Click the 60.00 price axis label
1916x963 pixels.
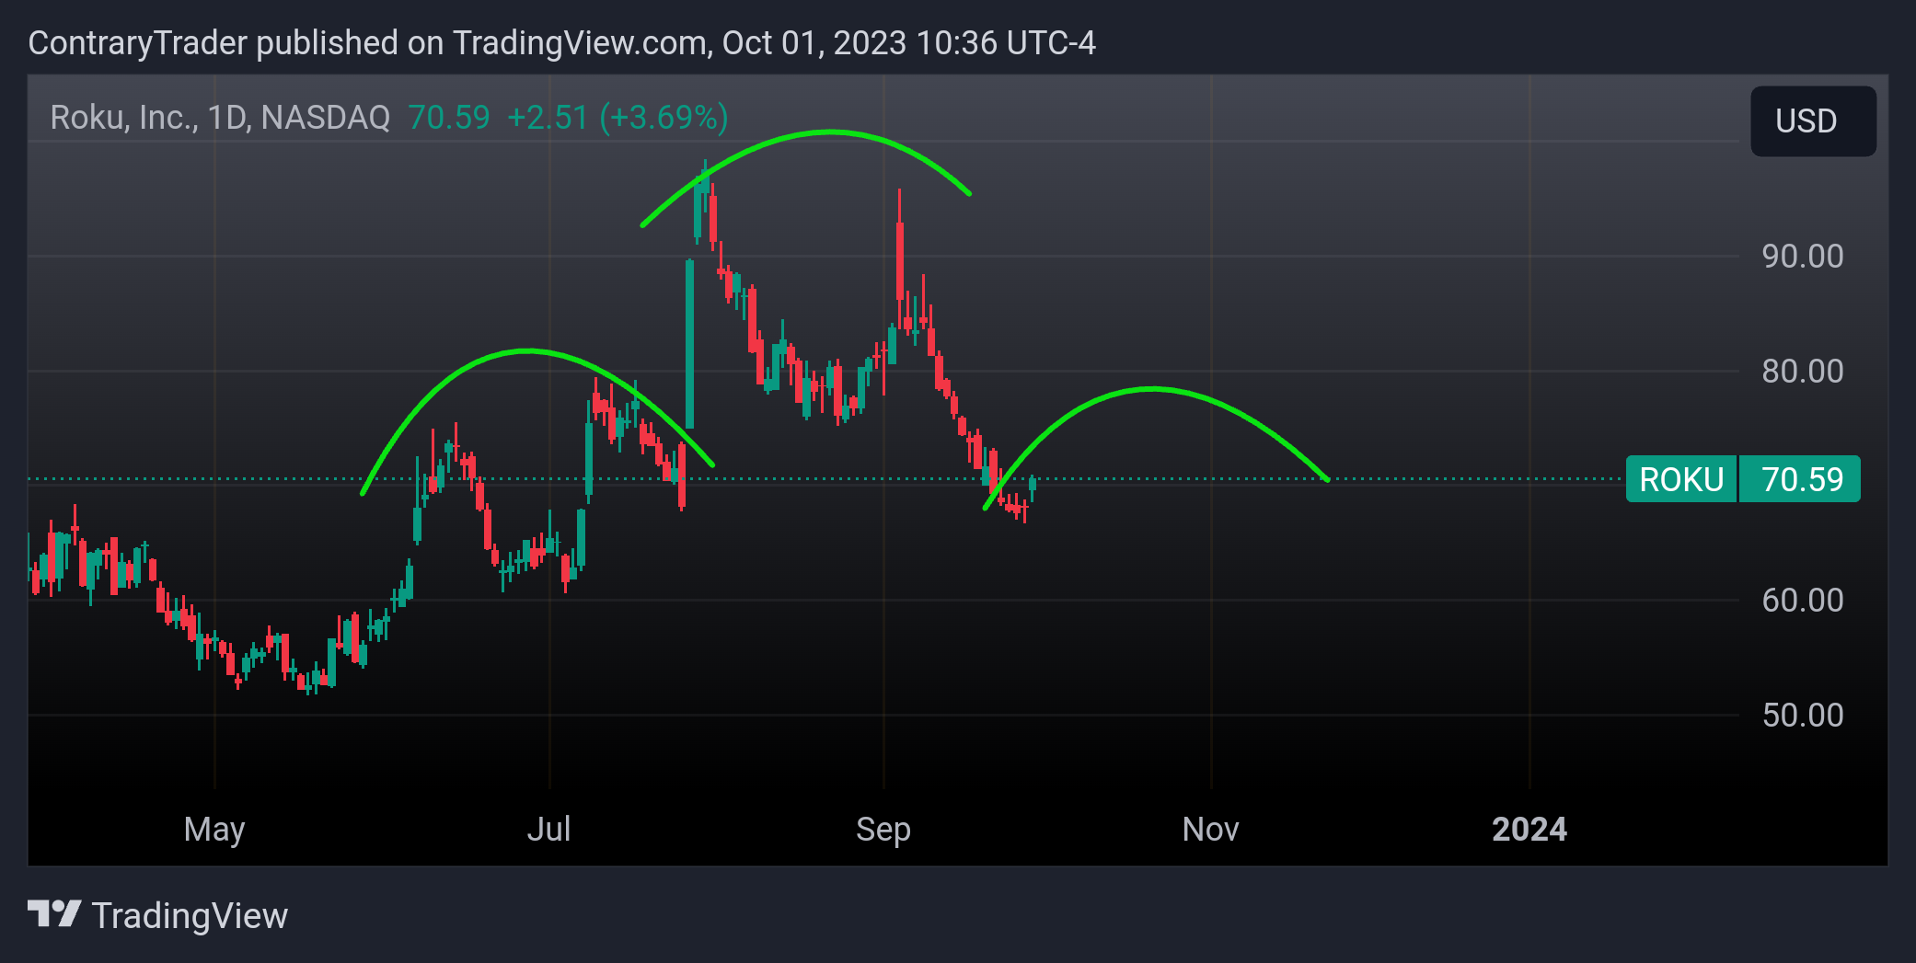coord(1802,600)
